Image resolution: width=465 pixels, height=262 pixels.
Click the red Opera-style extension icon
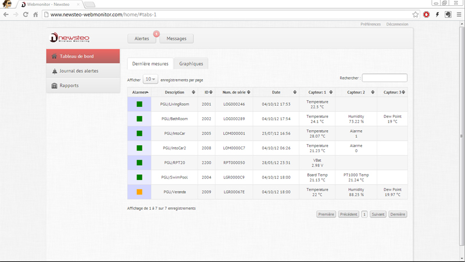pos(427,15)
